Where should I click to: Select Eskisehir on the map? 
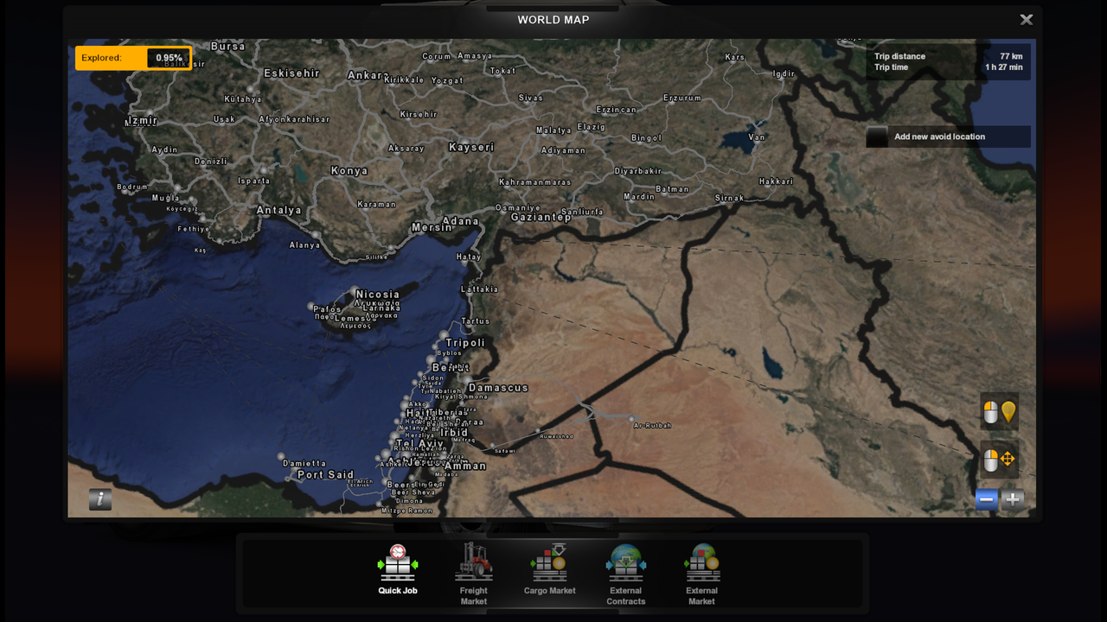(x=291, y=73)
